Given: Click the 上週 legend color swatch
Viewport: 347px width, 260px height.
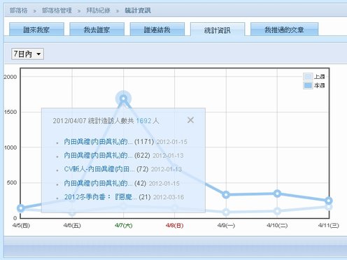Looking at the screenshot, I should coord(308,77).
